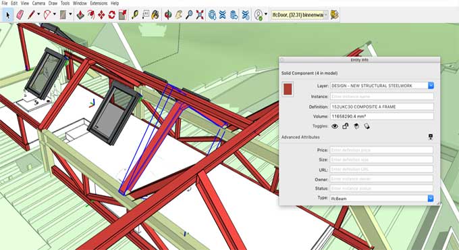Click the red material swatch in Entity Info

(x=288, y=89)
